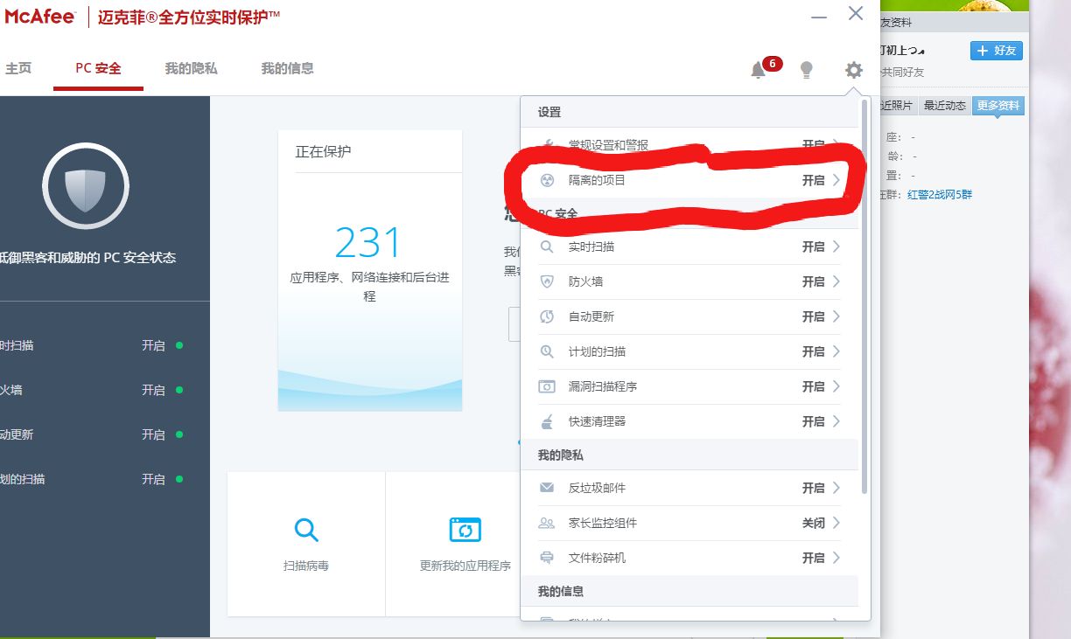Open the 红警2战网5群 group link
This screenshot has width=1071, height=639.
pyautogui.click(x=940, y=195)
